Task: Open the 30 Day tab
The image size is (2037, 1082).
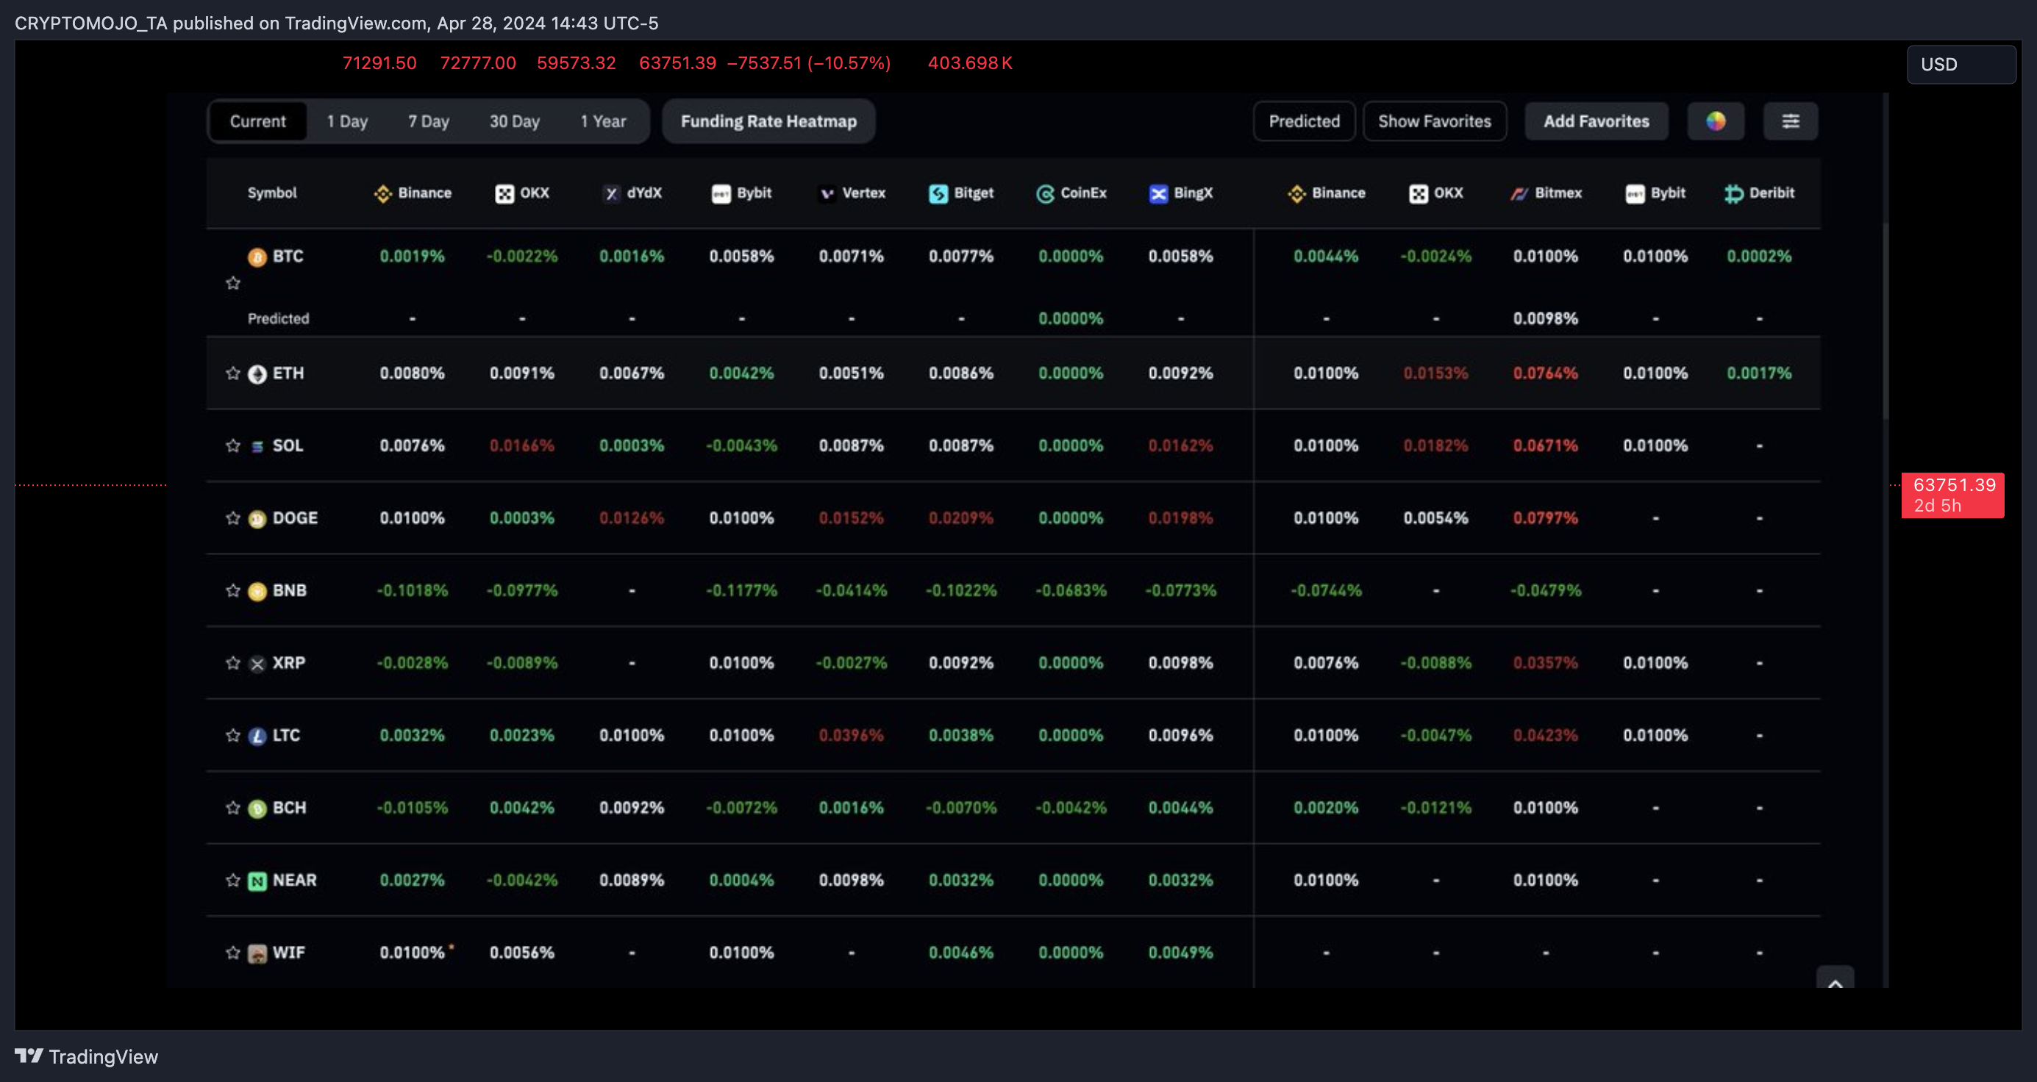Action: click(x=515, y=121)
